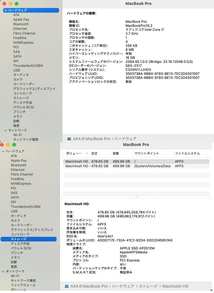Select SPI in bottom window sidebar
Viewport: 214px width, 293px height.
[x=13, y=202]
